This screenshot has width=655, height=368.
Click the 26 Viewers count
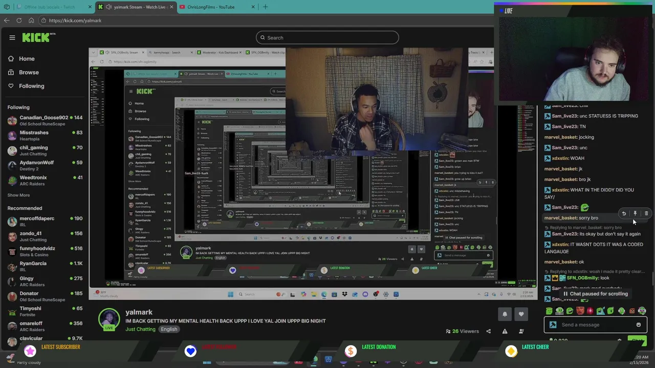[x=462, y=331]
